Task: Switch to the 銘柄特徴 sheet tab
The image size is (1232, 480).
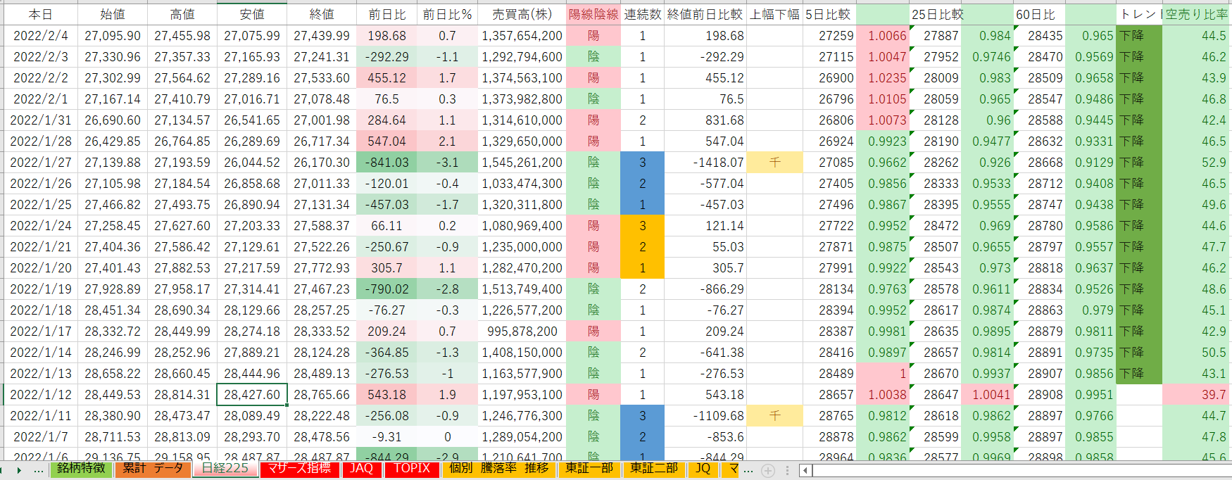Action: pos(81,469)
